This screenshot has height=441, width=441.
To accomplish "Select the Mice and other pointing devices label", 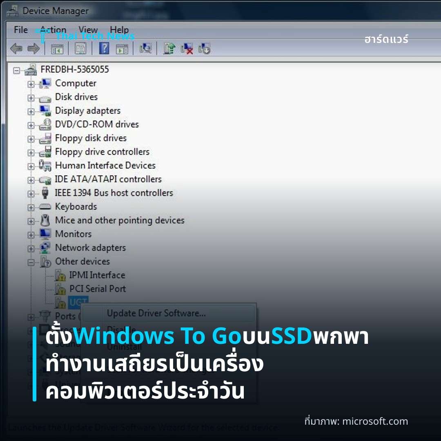I will pos(120,220).
